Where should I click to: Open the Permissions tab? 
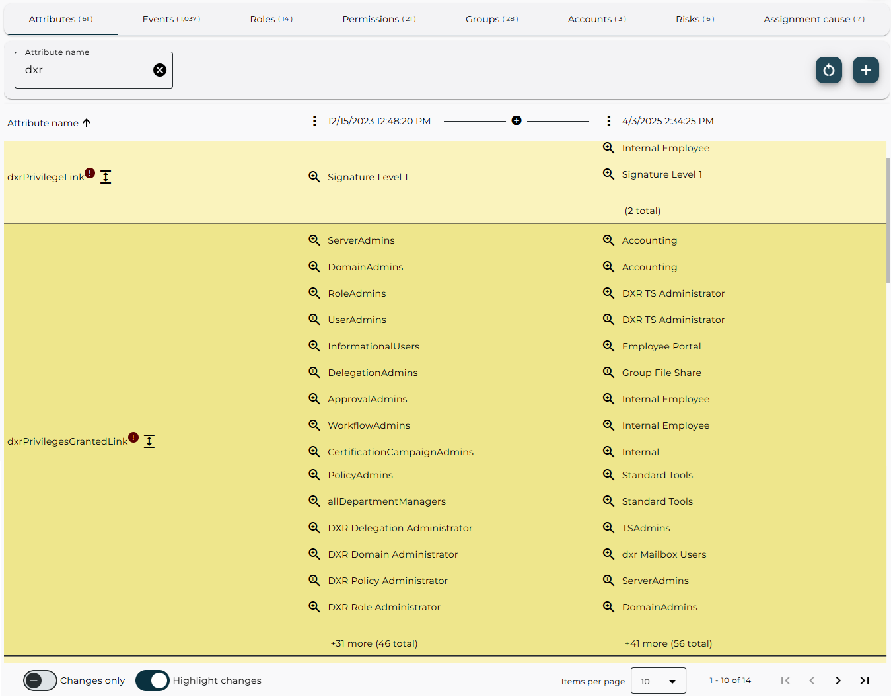379,19
